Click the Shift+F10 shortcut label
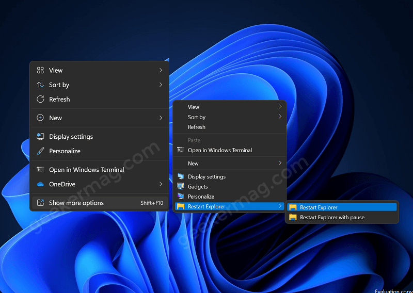The height and width of the screenshot is (293, 413). click(152, 203)
